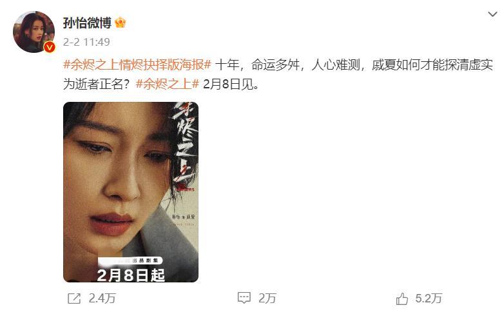Click the 5.2万 likes count
The height and width of the screenshot is (314, 504).
[x=429, y=299]
